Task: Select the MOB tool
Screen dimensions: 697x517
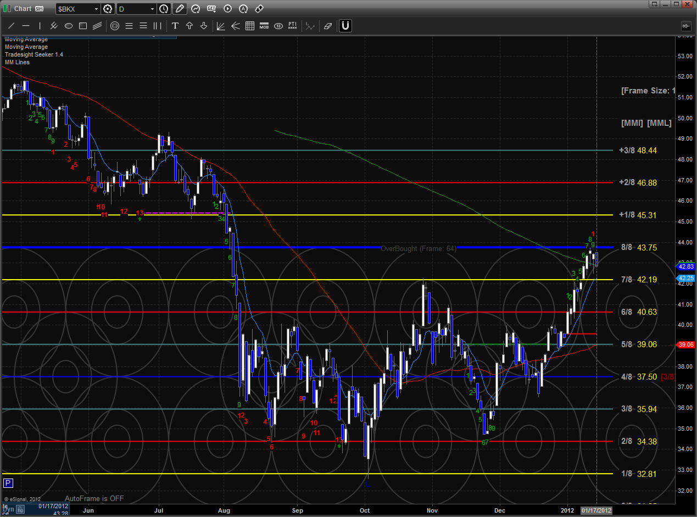Action: 264,26
